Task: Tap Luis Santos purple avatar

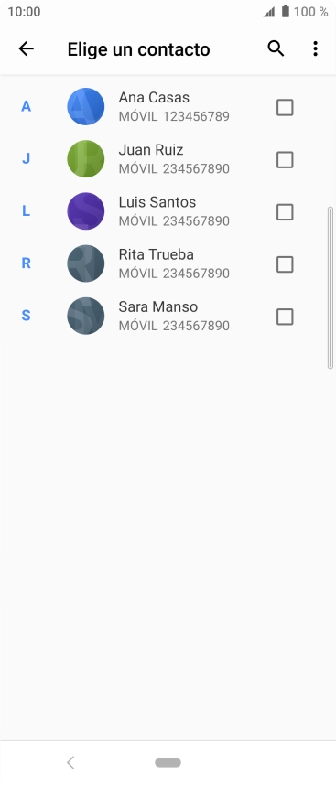Action: (x=86, y=210)
